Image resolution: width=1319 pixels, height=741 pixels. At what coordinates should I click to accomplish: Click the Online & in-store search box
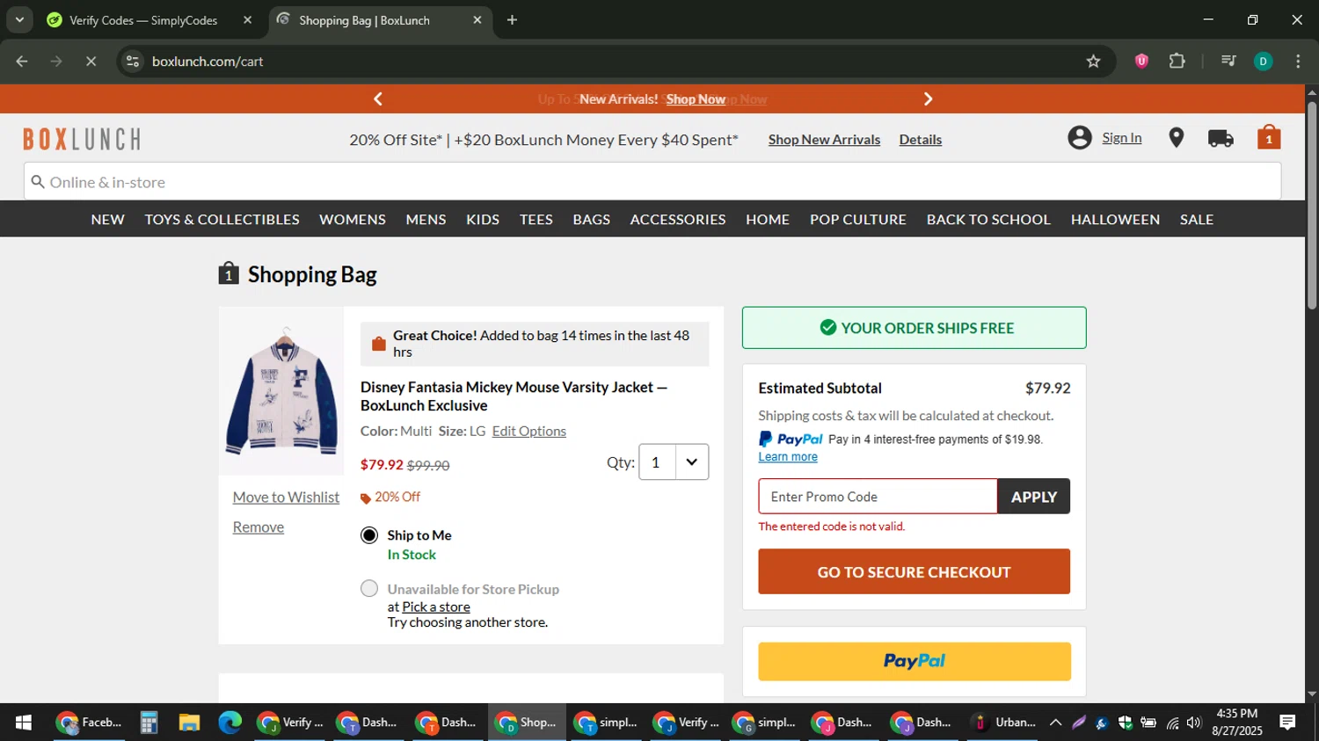tap(652, 182)
